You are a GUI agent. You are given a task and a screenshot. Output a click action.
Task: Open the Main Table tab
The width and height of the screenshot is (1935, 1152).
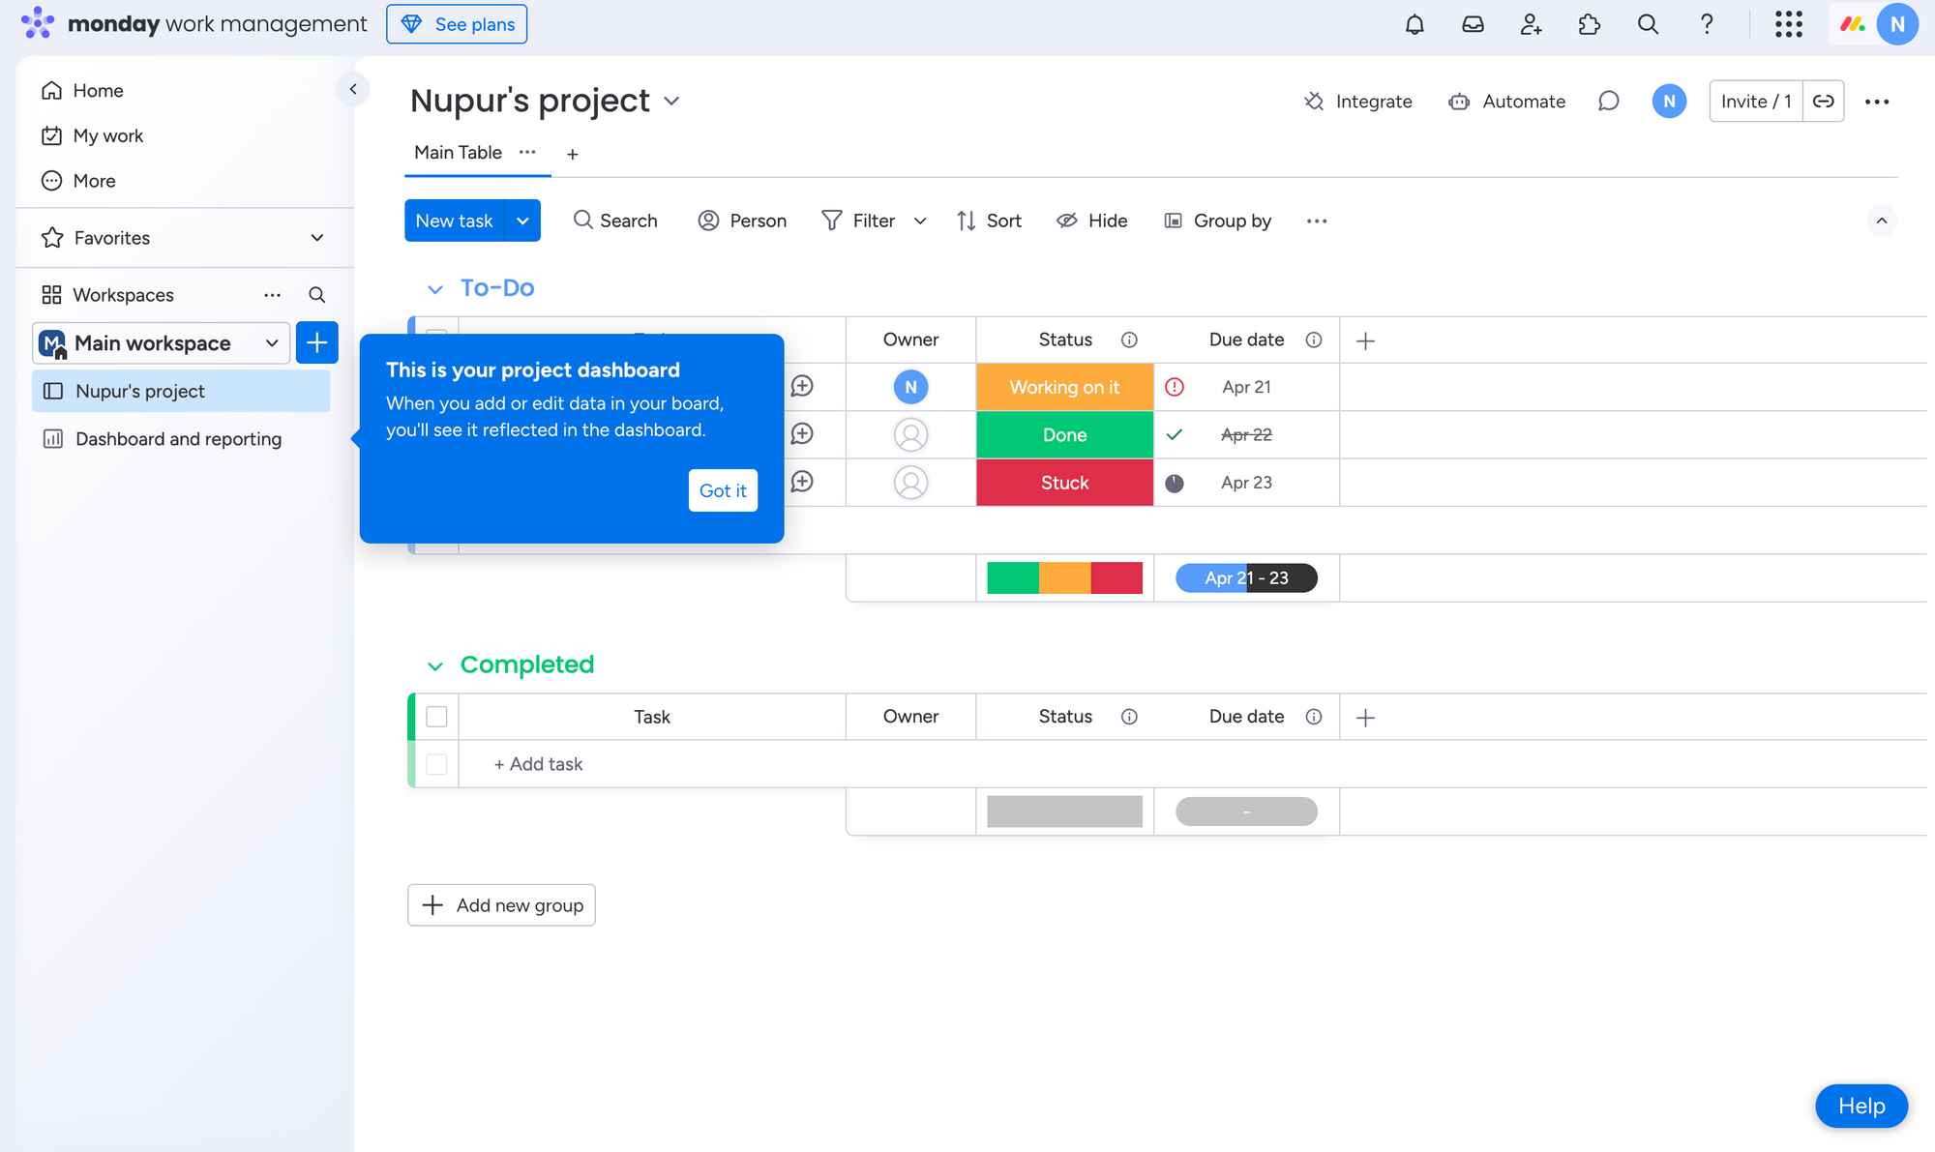(x=458, y=153)
